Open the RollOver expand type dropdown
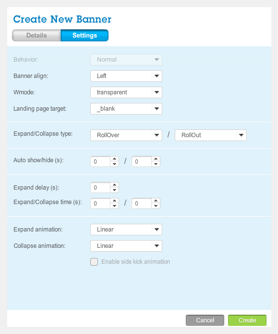 [x=126, y=135]
